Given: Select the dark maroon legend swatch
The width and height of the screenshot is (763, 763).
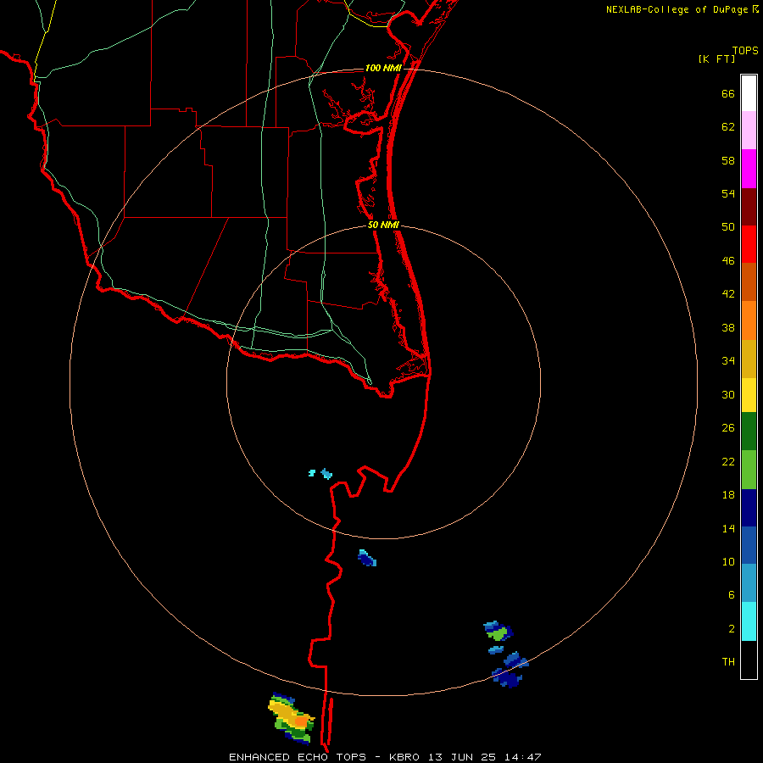Looking at the screenshot, I should click(749, 207).
